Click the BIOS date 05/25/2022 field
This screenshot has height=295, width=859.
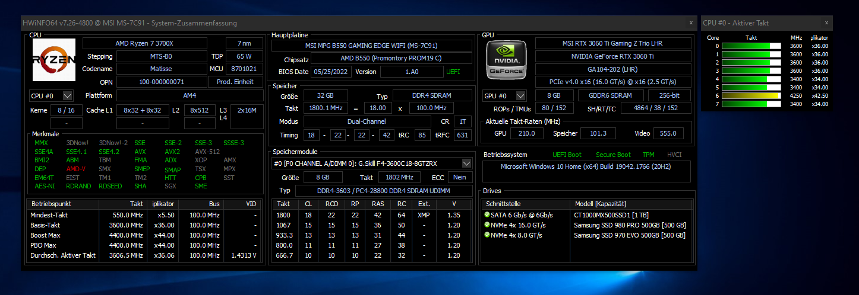pyautogui.click(x=332, y=72)
